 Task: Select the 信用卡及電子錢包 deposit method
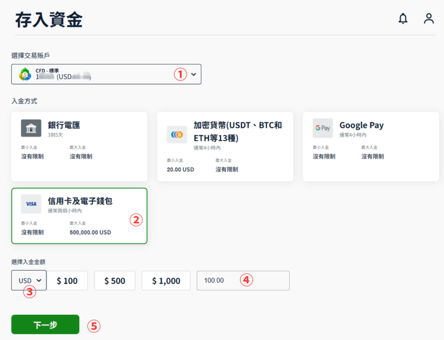coord(79,215)
